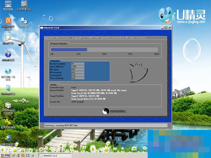Click the Ghost restore progress bar

[104, 50]
